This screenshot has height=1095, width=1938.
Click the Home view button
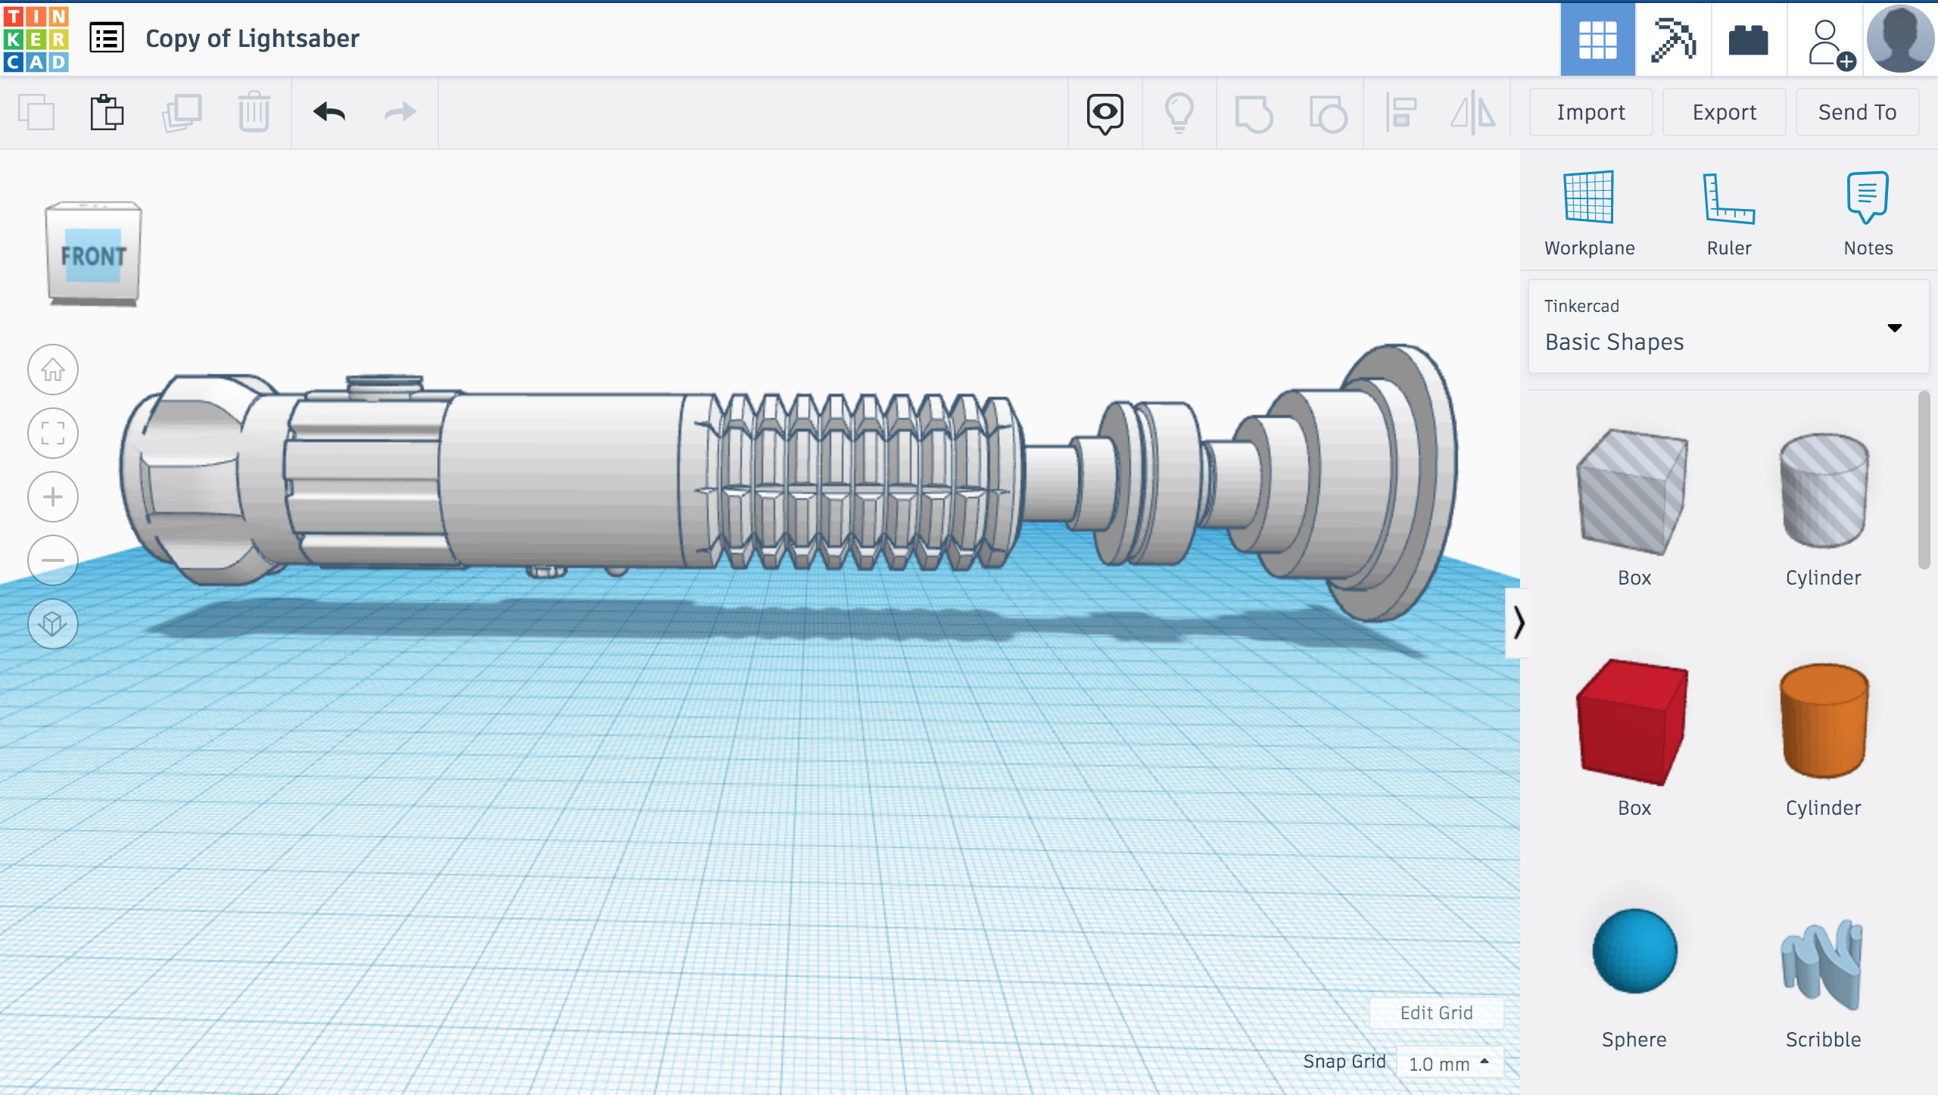click(x=52, y=370)
